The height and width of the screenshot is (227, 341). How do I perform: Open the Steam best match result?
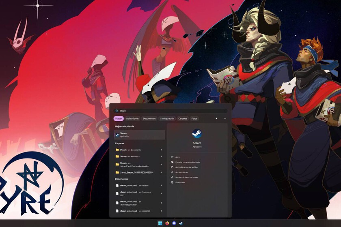(x=139, y=135)
